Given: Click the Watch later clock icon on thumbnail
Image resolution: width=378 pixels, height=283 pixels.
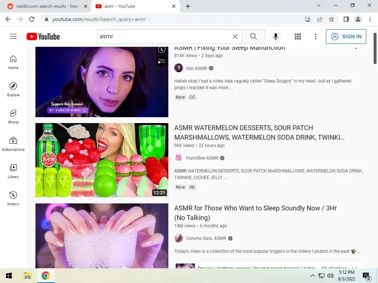Looking at the screenshot, I should pos(162,50).
